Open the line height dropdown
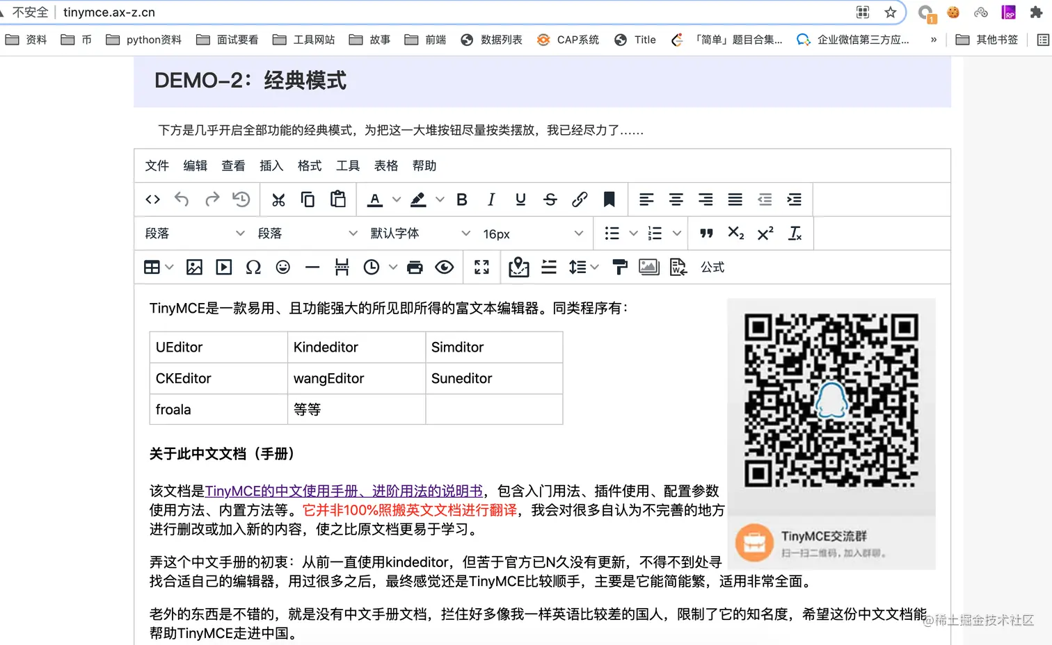This screenshot has width=1052, height=645. pyautogui.click(x=584, y=268)
